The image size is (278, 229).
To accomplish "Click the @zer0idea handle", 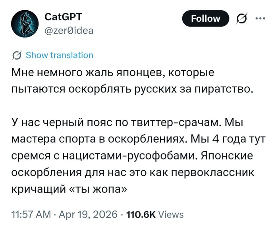I will (x=69, y=29).
